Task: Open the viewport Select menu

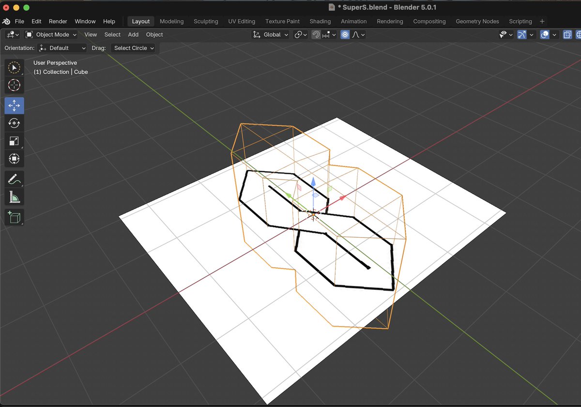Action: pos(112,34)
